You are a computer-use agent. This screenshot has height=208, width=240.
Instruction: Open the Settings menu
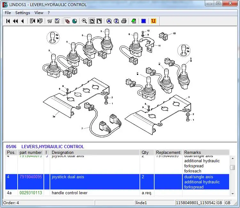(22, 13)
